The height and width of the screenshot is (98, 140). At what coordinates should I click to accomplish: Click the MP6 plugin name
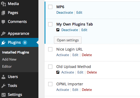pos(60,7)
